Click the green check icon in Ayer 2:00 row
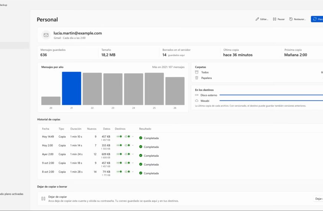The width and height of the screenshot is (323, 211). click(x=141, y=155)
